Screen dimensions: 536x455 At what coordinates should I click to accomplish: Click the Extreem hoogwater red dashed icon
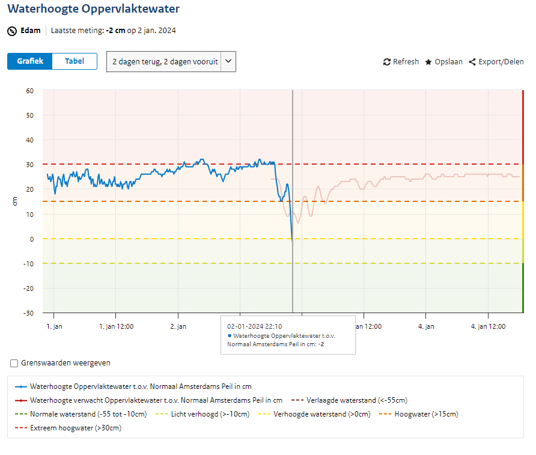[21, 428]
